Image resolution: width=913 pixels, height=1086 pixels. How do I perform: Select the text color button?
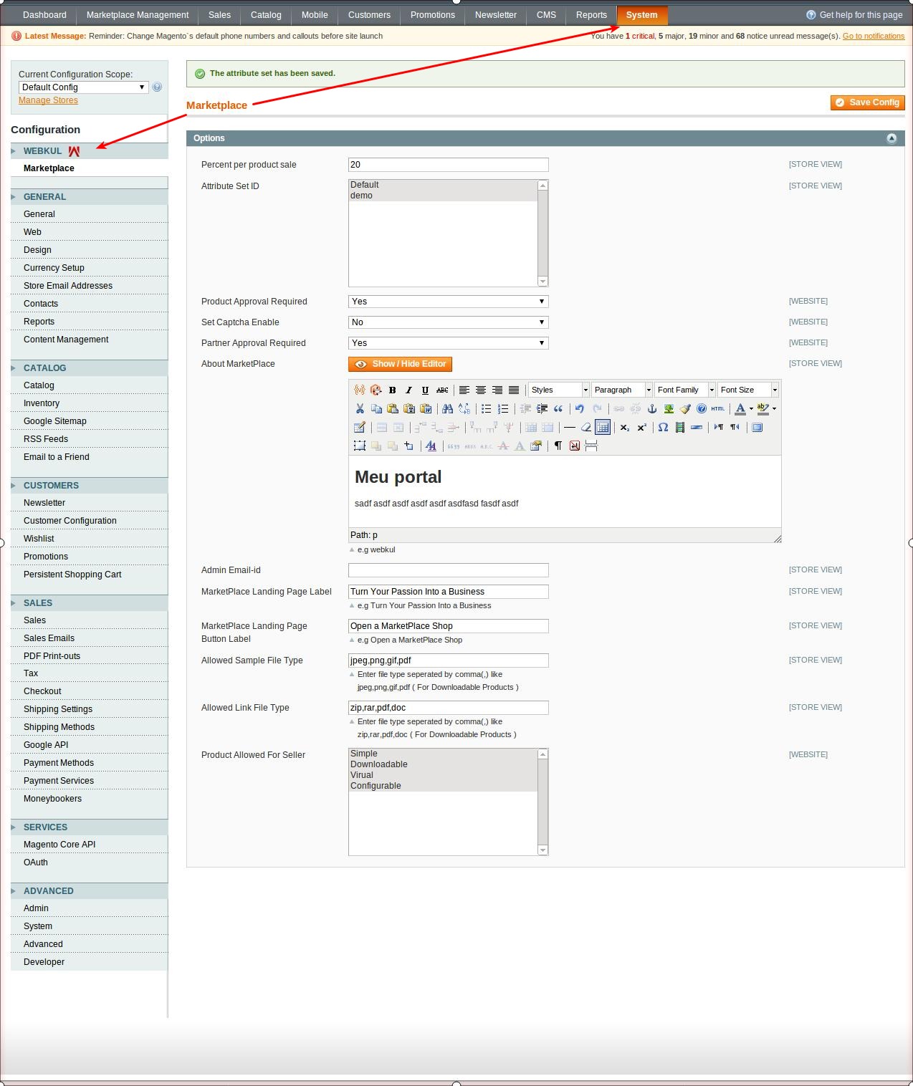point(740,408)
